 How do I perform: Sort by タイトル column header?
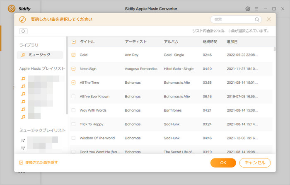(x=87, y=41)
